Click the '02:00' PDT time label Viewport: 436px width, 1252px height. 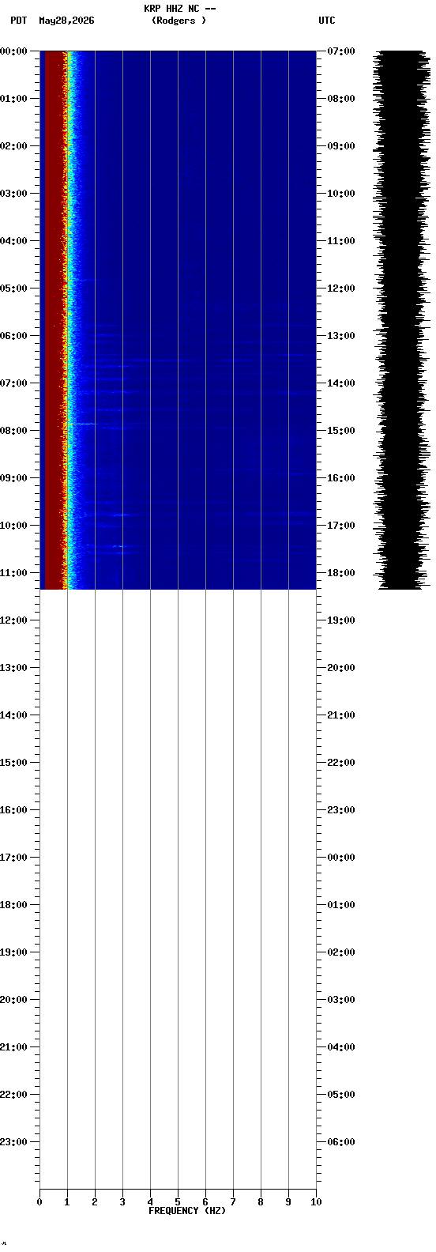(x=13, y=146)
